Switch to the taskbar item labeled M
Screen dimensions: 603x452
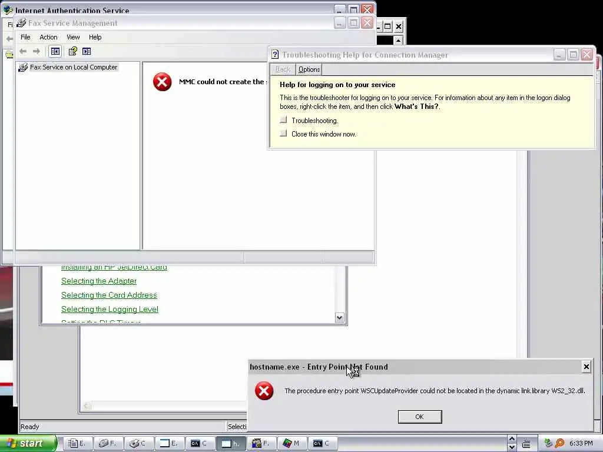tap(291, 444)
